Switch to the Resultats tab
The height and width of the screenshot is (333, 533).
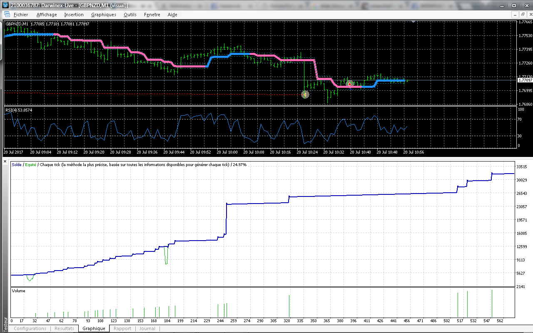click(65, 328)
